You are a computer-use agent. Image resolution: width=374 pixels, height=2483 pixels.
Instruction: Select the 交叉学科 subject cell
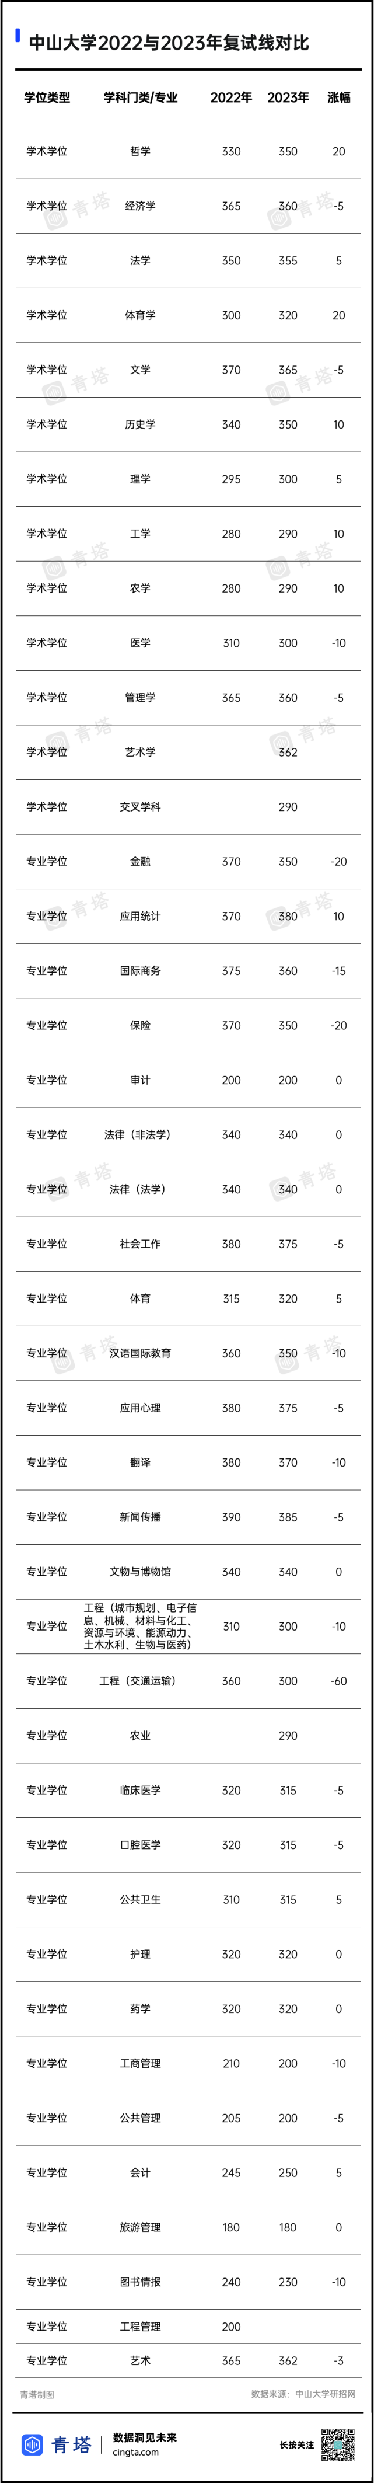click(141, 807)
